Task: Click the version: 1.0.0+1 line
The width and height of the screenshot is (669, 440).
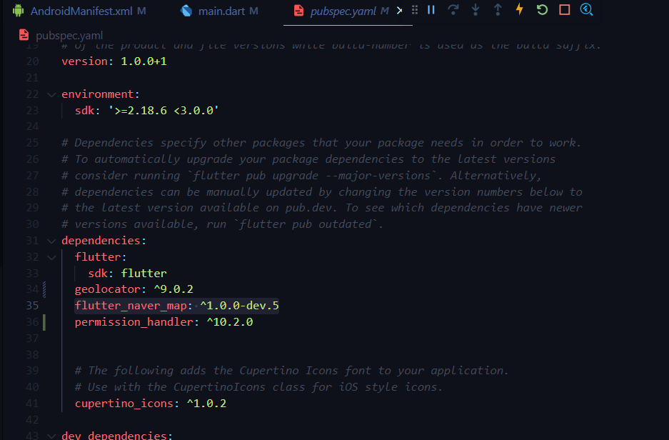Action: click(114, 61)
